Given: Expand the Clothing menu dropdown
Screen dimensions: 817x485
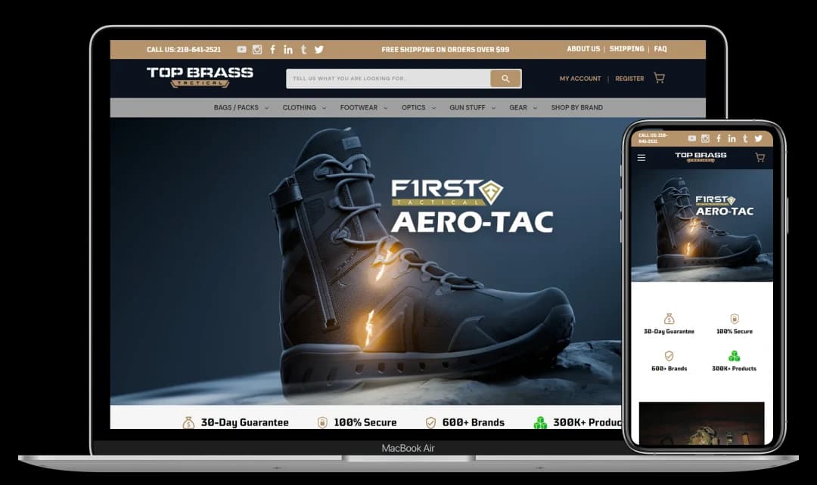Looking at the screenshot, I should (x=304, y=108).
